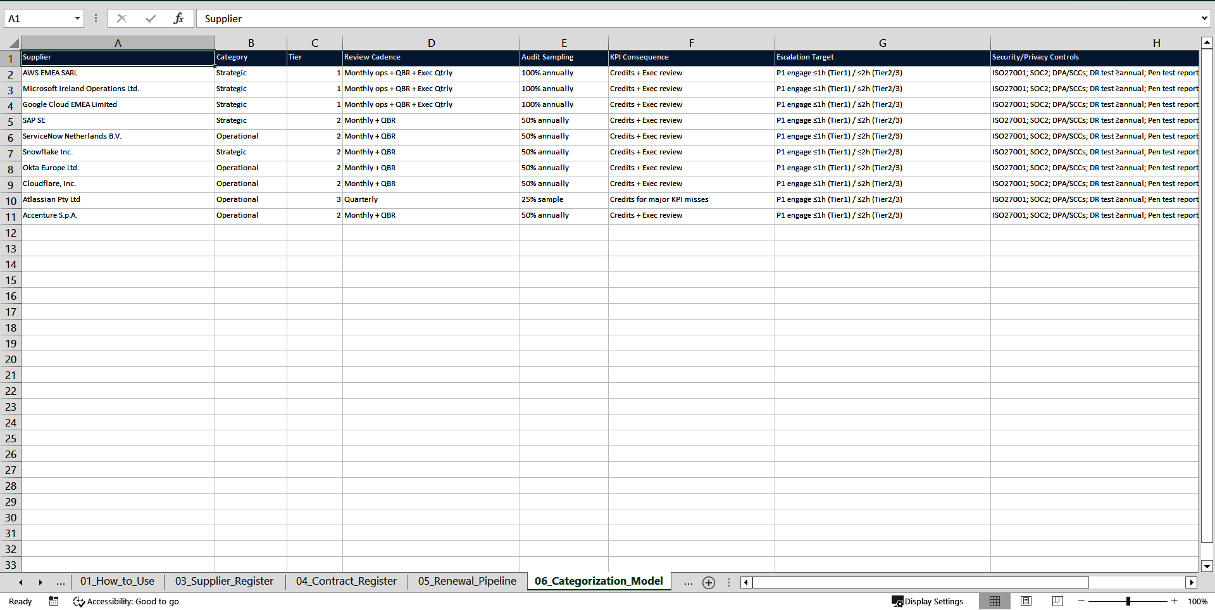1215x610 pixels.
Task: Zoom out with the minus icon
Action: pyautogui.click(x=1081, y=601)
